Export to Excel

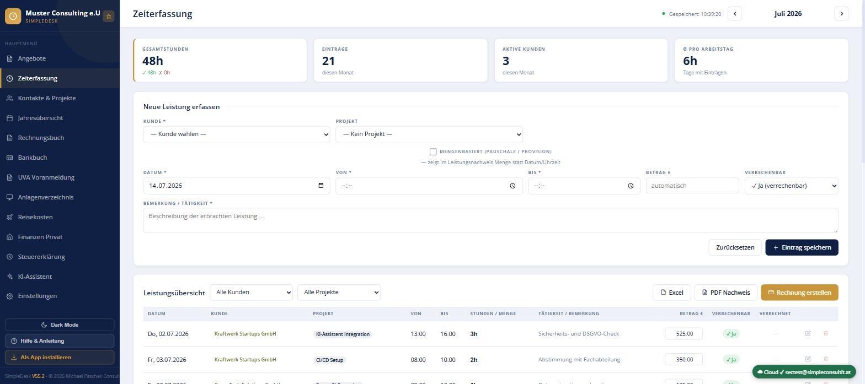click(671, 293)
